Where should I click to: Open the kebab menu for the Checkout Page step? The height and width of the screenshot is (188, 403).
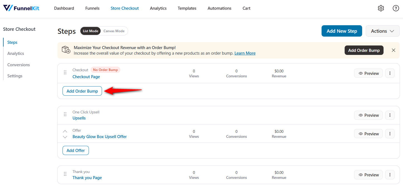(x=390, y=73)
